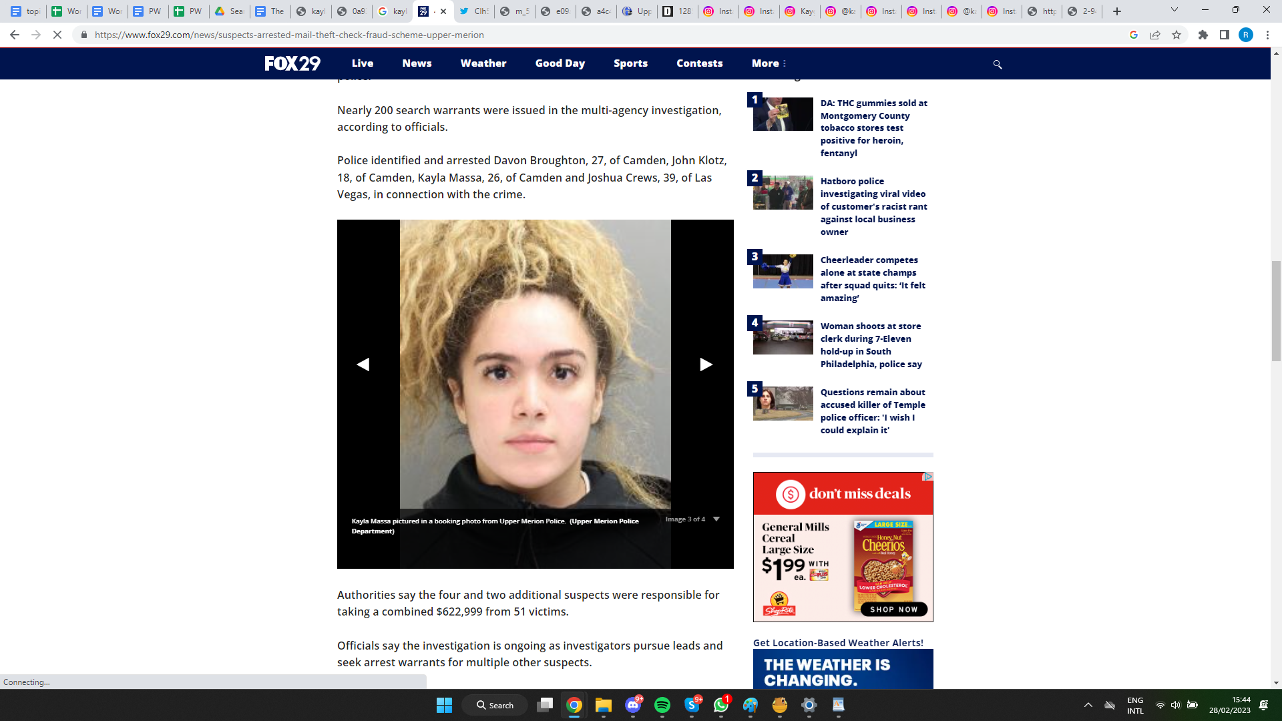Open the clock and calendar flyout
Viewport: 1282px width, 721px height.
pyautogui.click(x=1230, y=705)
